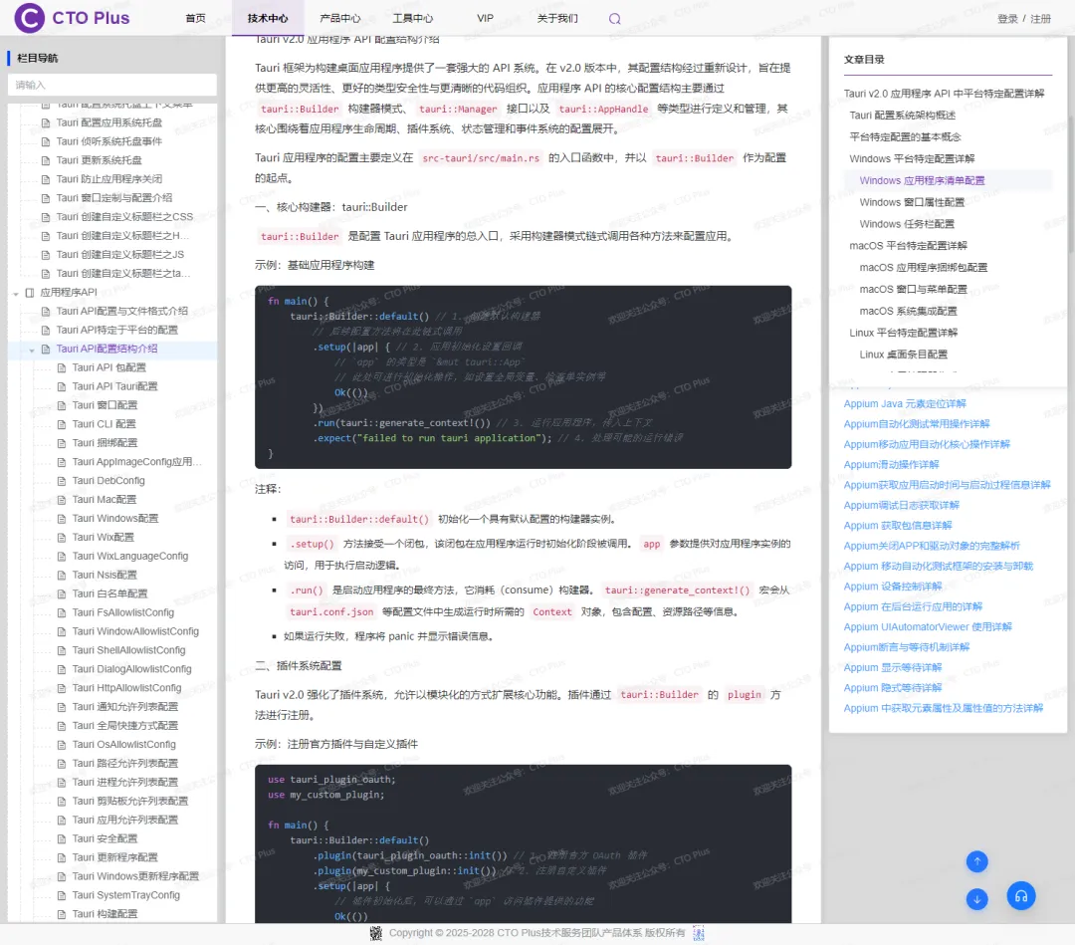Select Tauri SystemTrayConfig tree item

click(x=126, y=895)
